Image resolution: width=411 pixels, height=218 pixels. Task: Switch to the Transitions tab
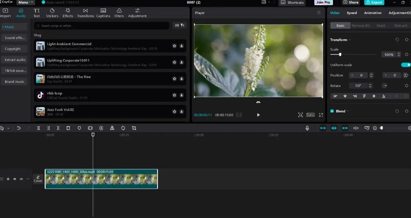click(85, 13)
